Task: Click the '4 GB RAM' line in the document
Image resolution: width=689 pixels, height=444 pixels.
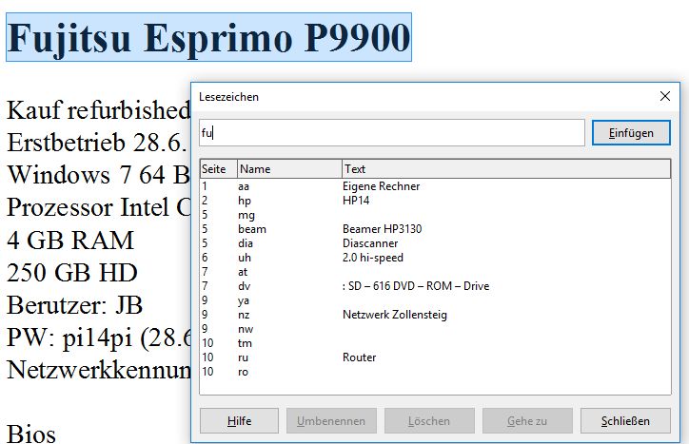Action: point(70,241)
